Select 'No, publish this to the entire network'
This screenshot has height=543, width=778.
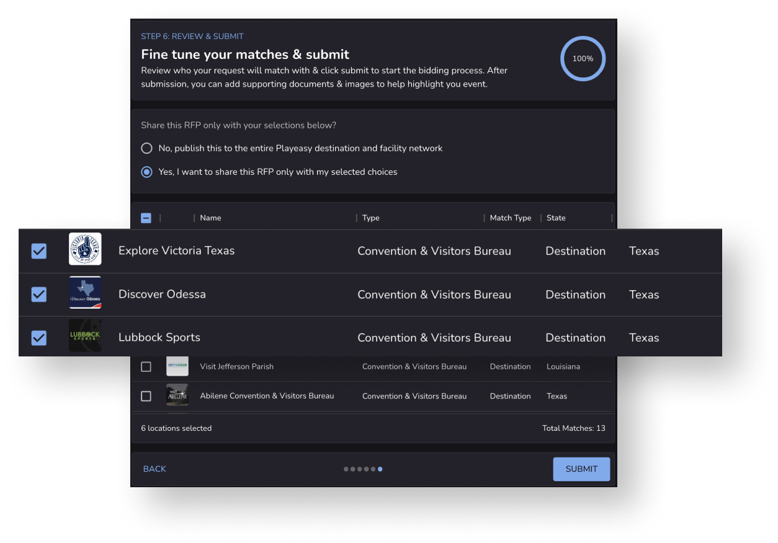tap(146, 148)
